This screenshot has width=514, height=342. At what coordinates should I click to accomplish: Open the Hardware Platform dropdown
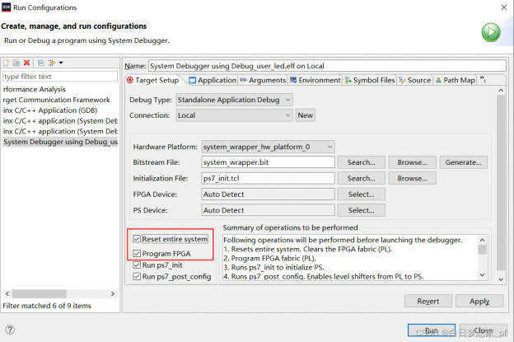click(268, 147)
